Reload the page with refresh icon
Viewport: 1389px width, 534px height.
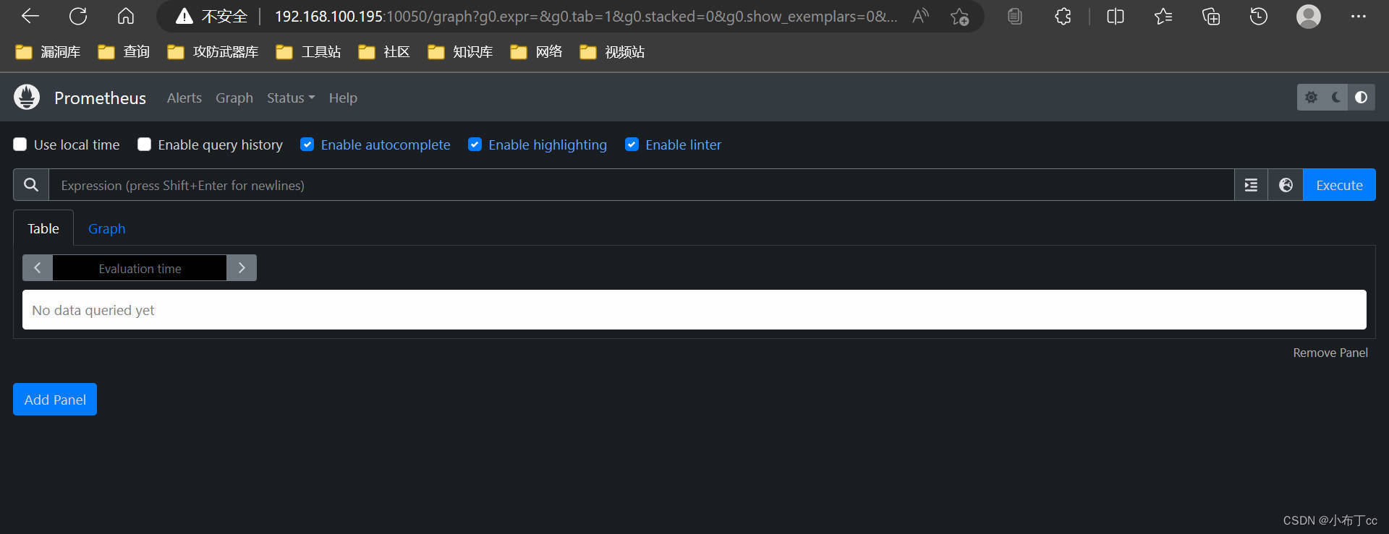[x=78, y=16]
